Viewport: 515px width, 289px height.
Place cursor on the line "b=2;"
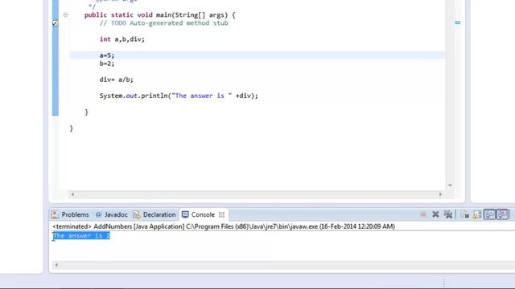[x=107, y=63]
